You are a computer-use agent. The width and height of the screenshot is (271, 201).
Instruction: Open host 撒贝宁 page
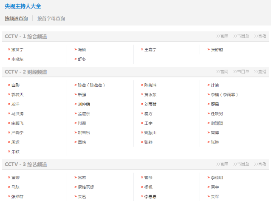(x=17, y=50)
